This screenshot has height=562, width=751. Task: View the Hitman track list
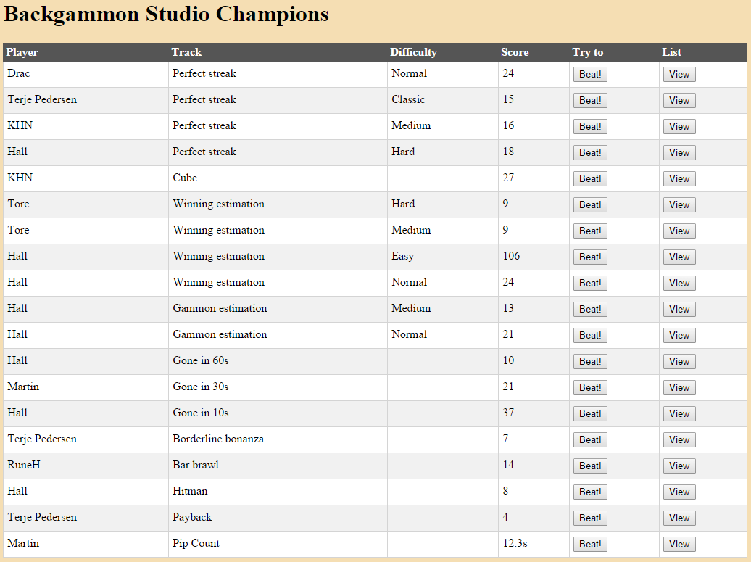[x=679, y=492]
